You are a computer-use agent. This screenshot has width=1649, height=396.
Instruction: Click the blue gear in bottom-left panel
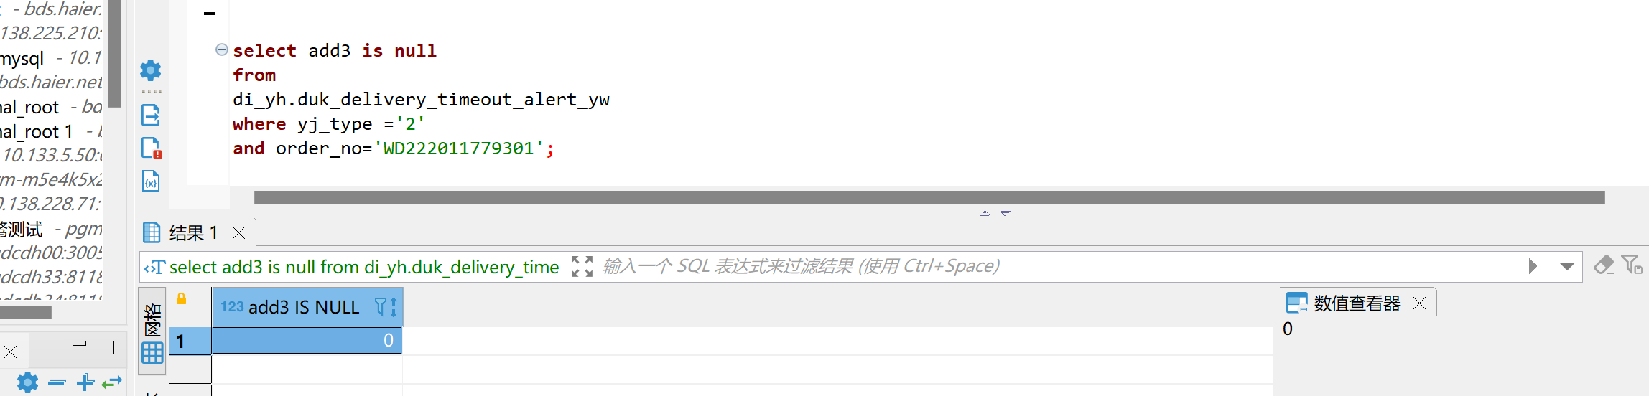(27, 382)
